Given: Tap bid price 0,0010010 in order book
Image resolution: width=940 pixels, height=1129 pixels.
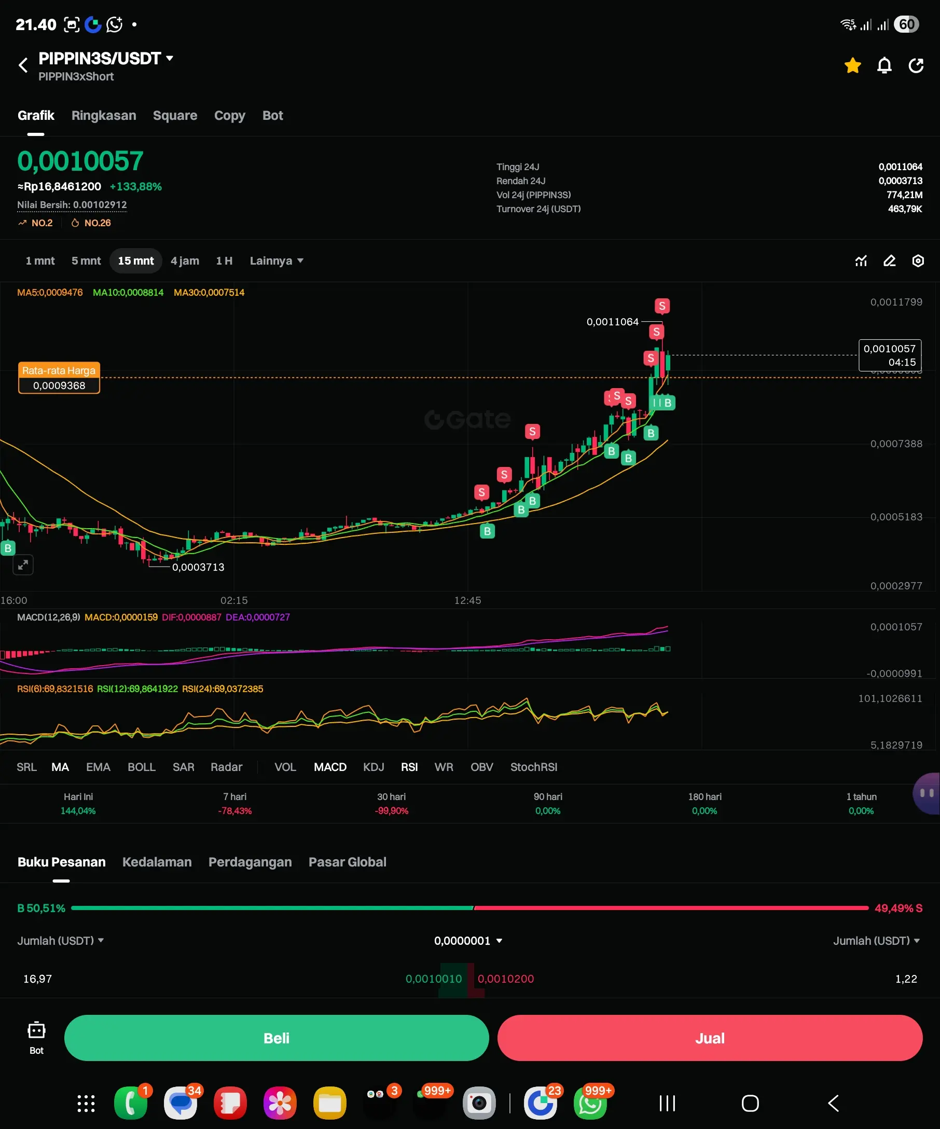Looking at the screenshot, I should pyautogui.click(x=434, y=979).
